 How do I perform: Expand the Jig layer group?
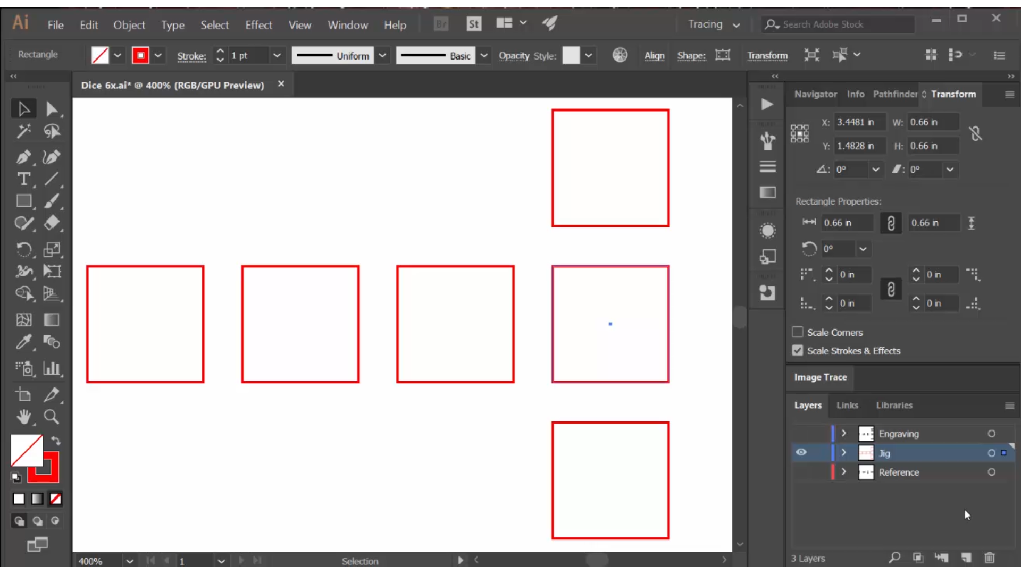pos(843,453)
